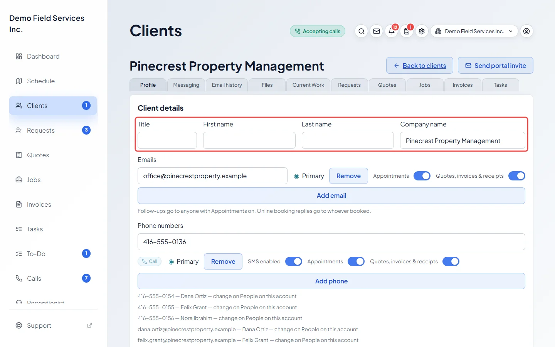555x347 pixels.
Task: Toggle phone Quotes, invoices & receipts switch
Action: coord(451,261)
